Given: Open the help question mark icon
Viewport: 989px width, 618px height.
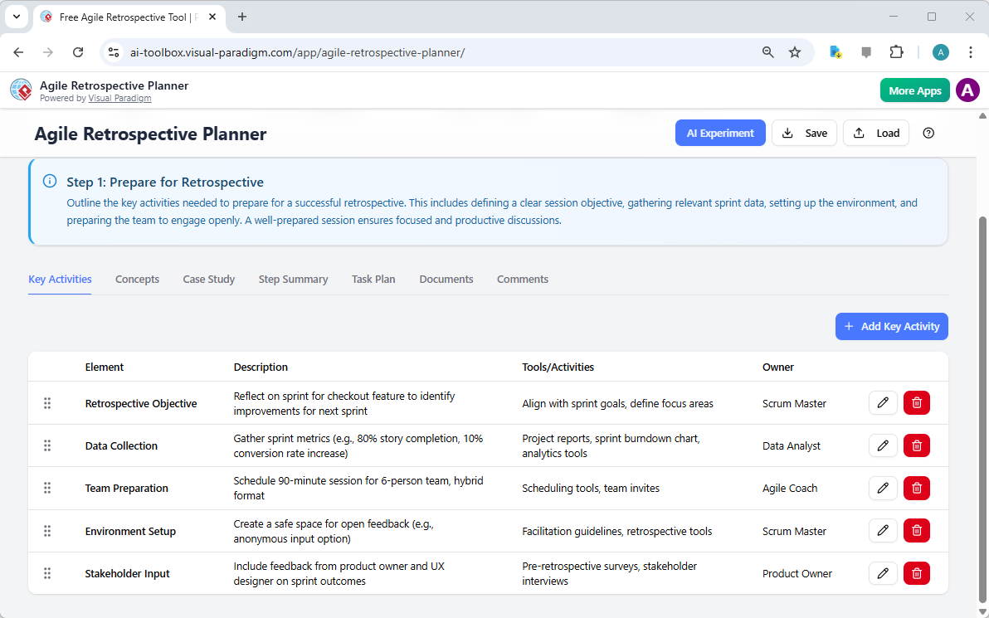Looking at the screenshot, I should [928, 133].
